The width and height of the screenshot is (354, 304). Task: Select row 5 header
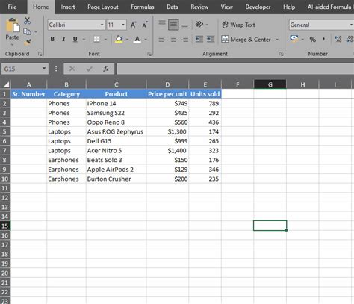tap(5, 131)
